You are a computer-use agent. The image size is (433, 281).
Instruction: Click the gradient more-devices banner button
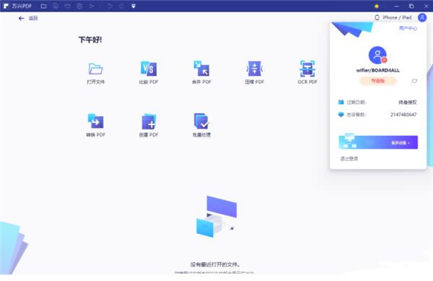tap(378, 142)
